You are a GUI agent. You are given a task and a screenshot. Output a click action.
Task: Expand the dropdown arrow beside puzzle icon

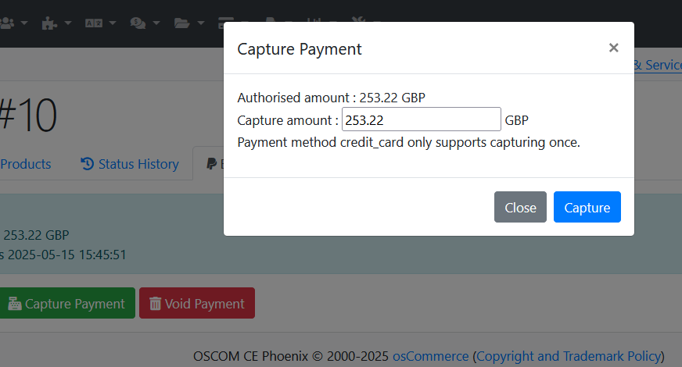(x=68, y=23)
